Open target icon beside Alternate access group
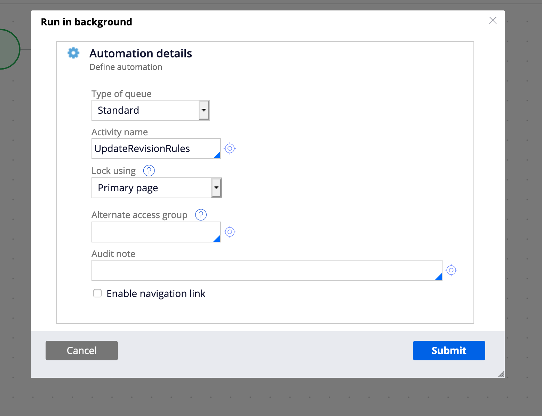 tap(230, 232)
